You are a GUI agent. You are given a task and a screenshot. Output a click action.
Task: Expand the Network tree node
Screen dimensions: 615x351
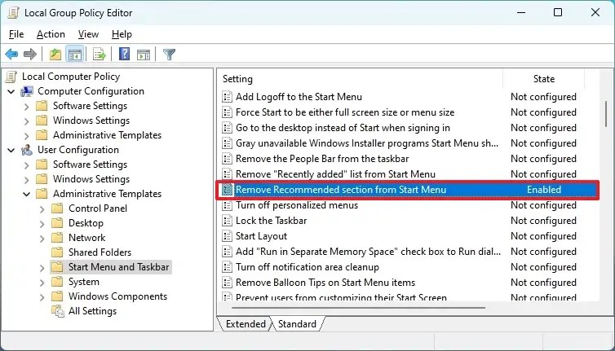tap(42, 238)
